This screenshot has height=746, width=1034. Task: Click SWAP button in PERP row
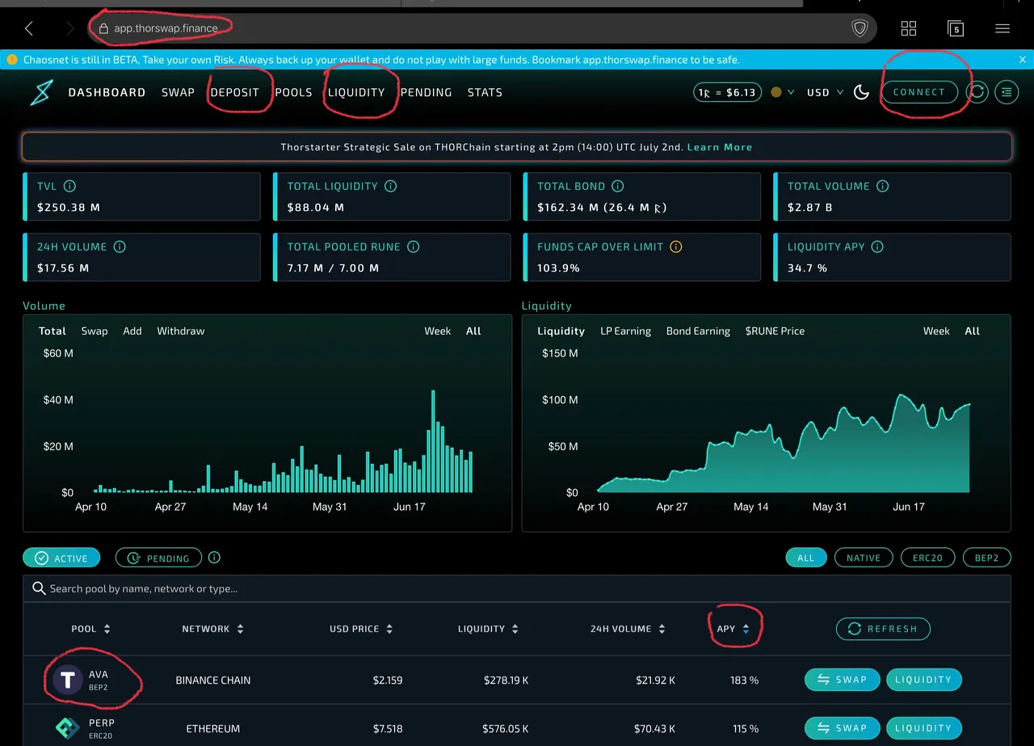(x=843, y=728)
